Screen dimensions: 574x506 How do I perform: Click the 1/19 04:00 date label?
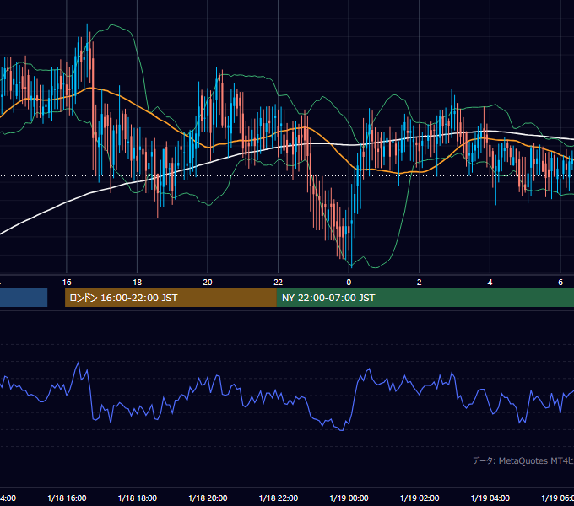[x=490, y=498]
